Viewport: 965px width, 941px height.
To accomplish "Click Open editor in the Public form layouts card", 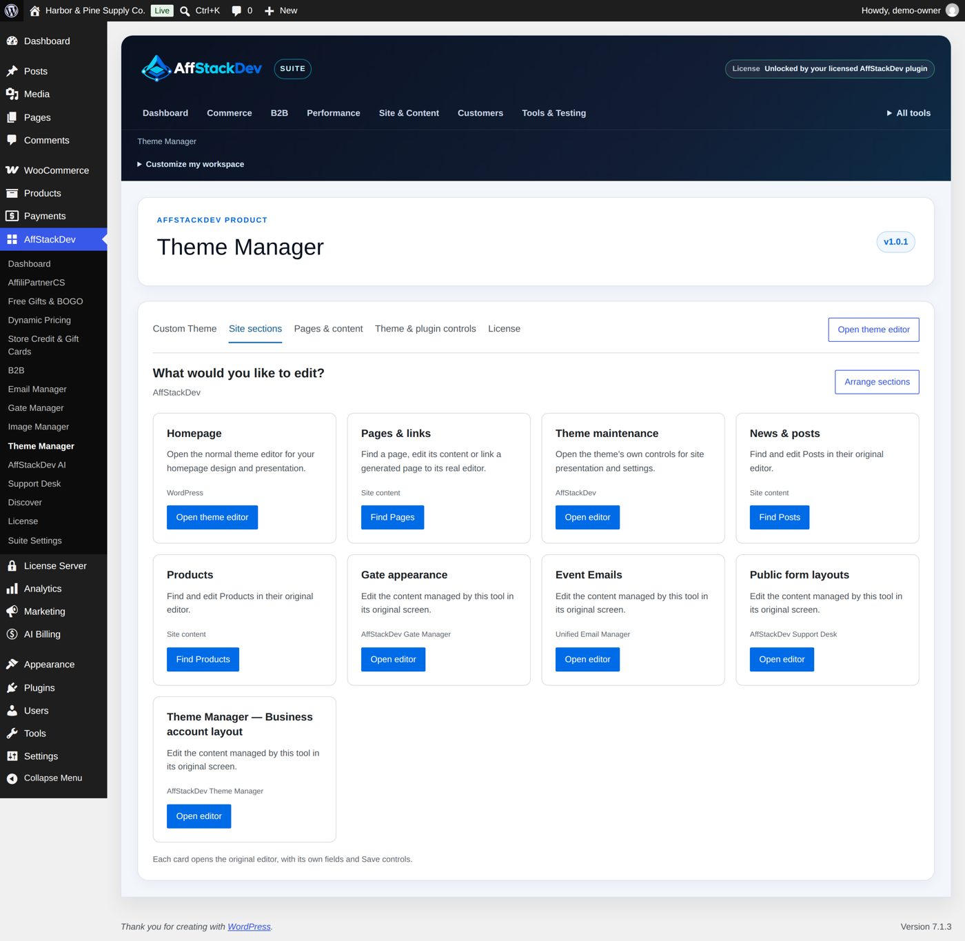I will 782,660.
